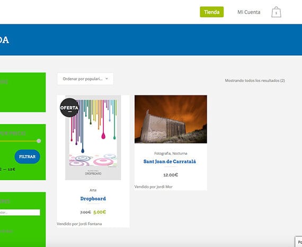Image resolution: width=302 pixels, height=247 pixels.
Task: Click the Dropboard sale price 5.00€
Action: click(100, 212)
